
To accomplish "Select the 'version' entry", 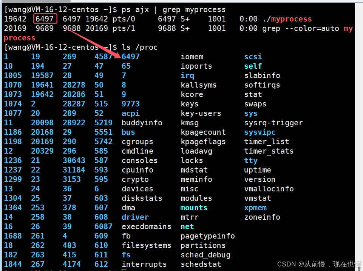I will click(260, 179).
